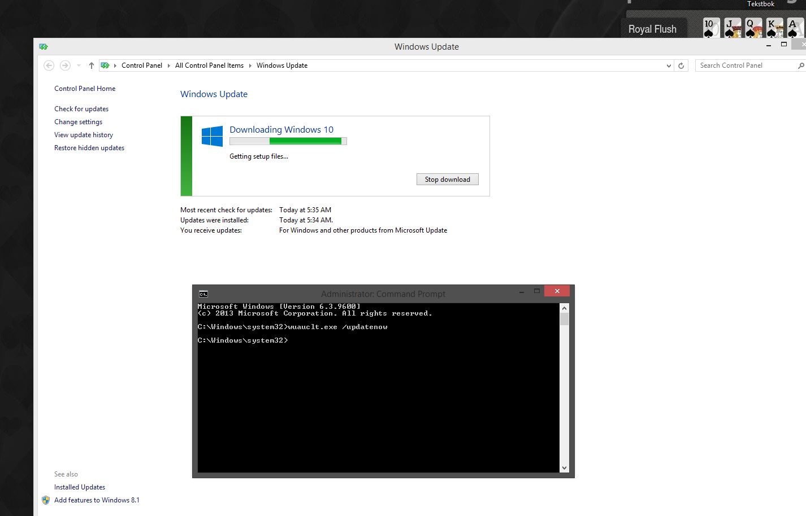This screenshot has width=806, height=516.
Task: Open recent locations dropdown arrow
Action: point(79,65)
